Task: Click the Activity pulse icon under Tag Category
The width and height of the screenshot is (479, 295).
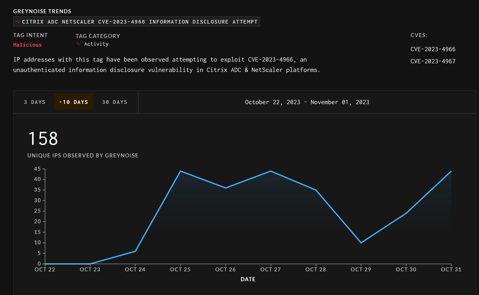Action: coord(78,44)
